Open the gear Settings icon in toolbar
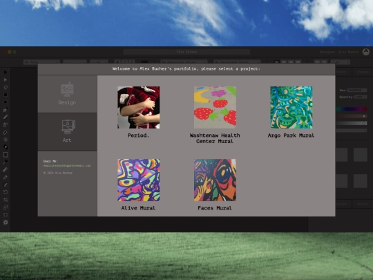Screen dimensions: 373x280 (6, 223)
